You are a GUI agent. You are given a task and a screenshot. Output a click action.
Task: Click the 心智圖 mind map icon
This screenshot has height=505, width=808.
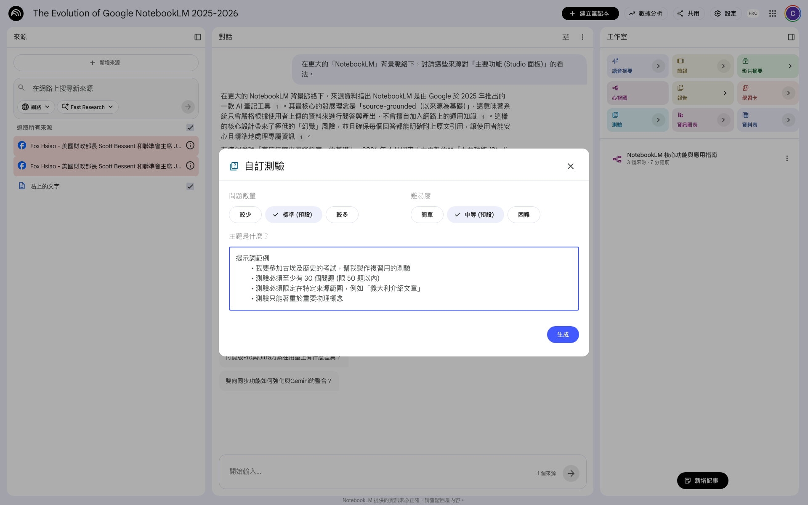coord(615,88)
